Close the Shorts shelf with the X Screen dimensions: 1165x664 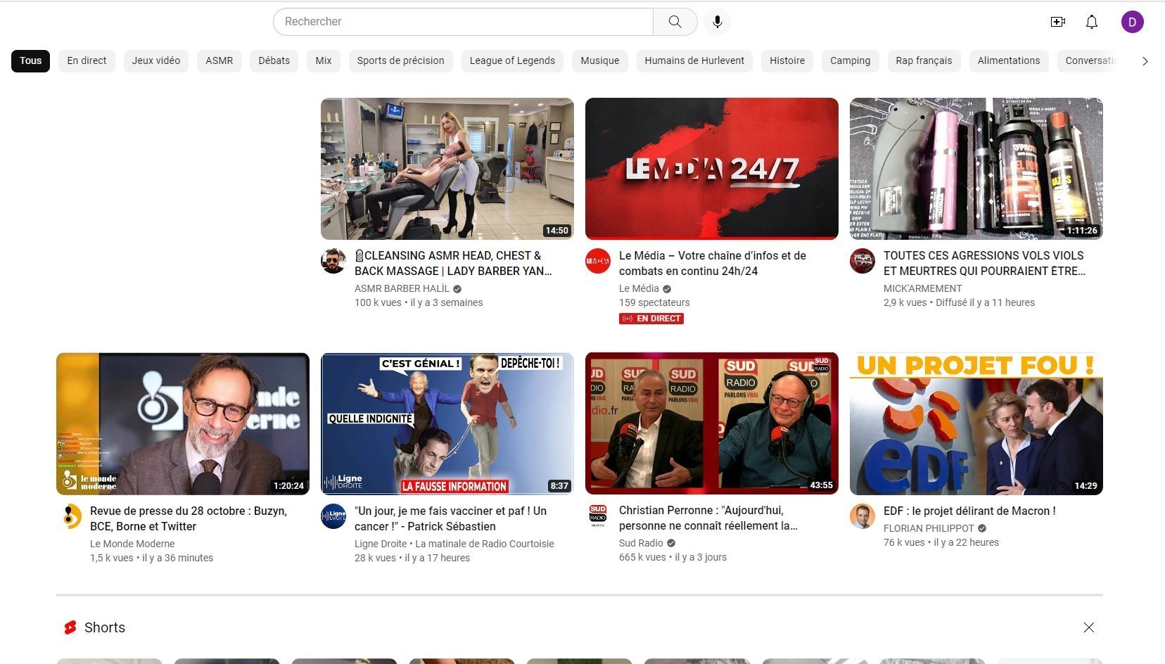tap(1089, 627)
